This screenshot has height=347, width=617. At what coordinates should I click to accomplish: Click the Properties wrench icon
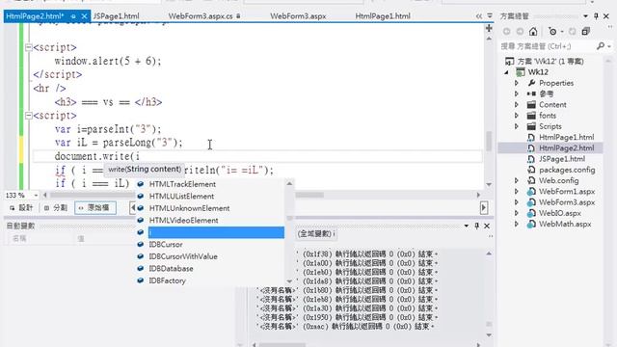pos(531,83)
